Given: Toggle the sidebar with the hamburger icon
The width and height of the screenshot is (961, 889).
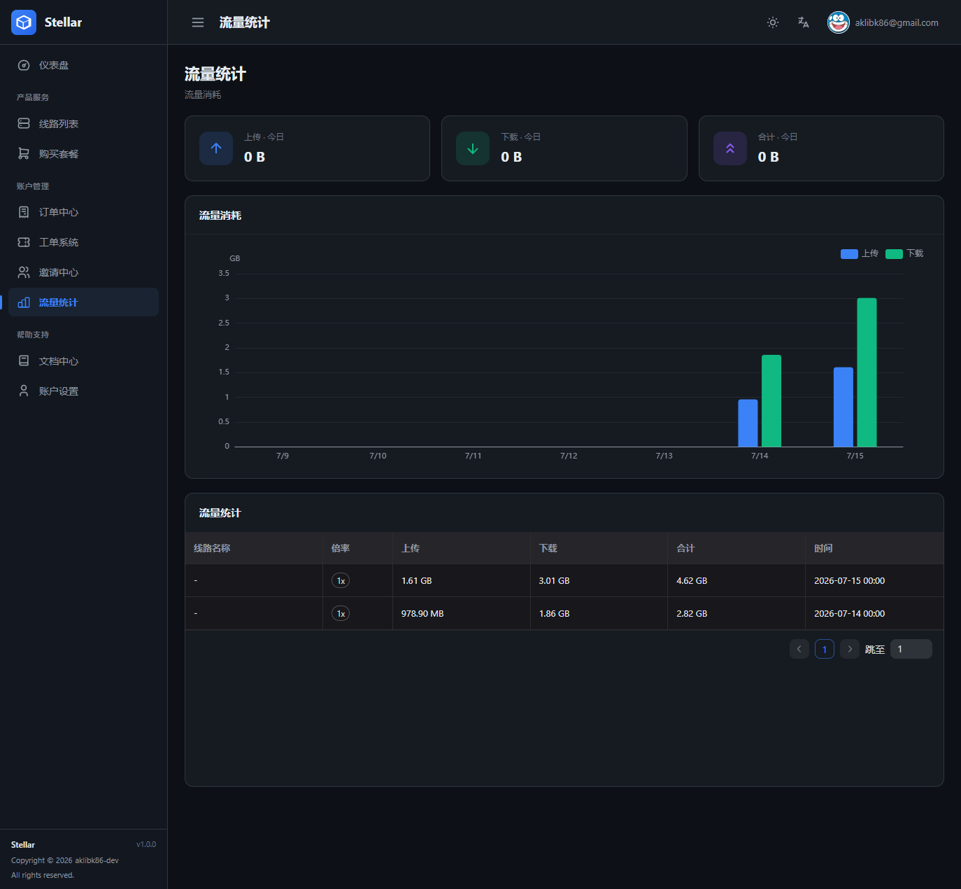Looking at the screenshot, I should click(198, 22).
